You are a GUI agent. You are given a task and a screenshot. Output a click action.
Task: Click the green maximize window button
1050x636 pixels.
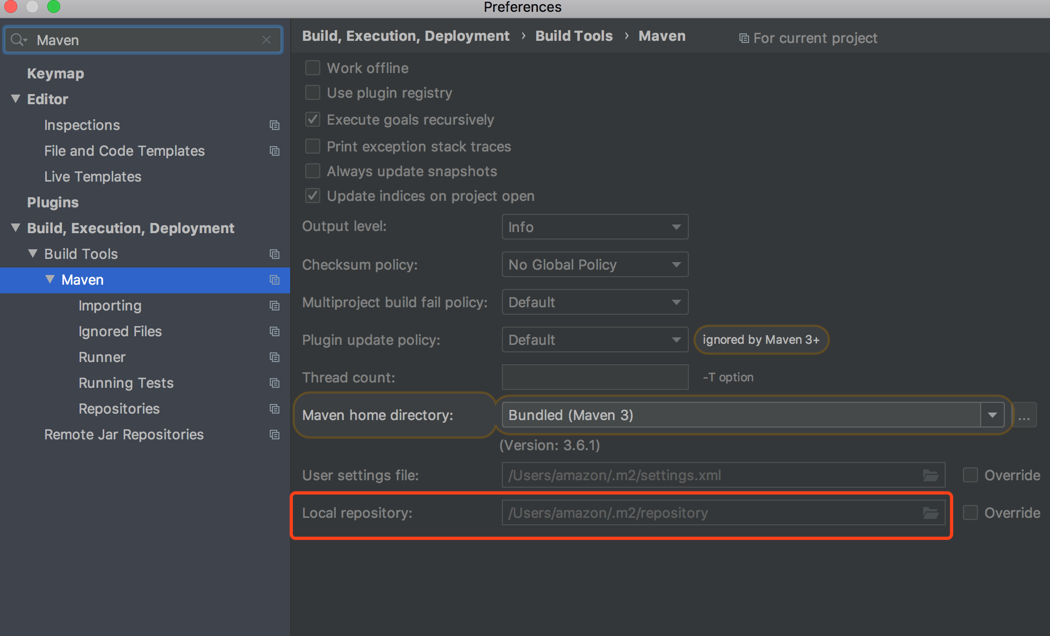point(54,6)
